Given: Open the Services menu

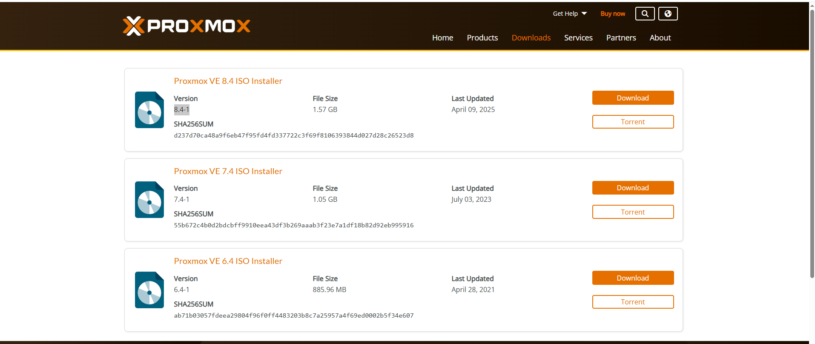Looking at the screenshot, I should 578,37.
